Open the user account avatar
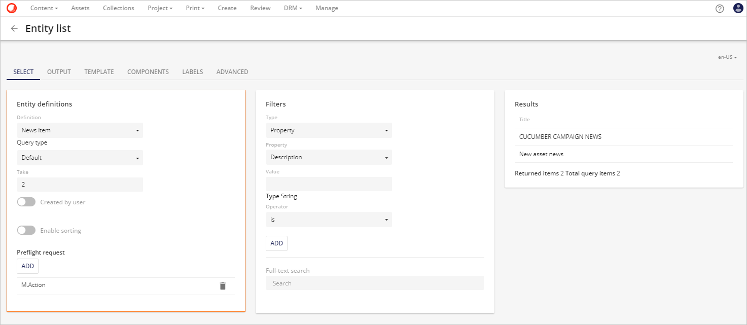Screen dimensions: 747x325 [x=738, y=8]
